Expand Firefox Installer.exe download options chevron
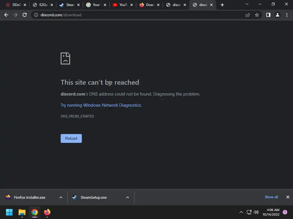Image resolution: width=293 pixels, height=219 pixels. tap(61, 197)
